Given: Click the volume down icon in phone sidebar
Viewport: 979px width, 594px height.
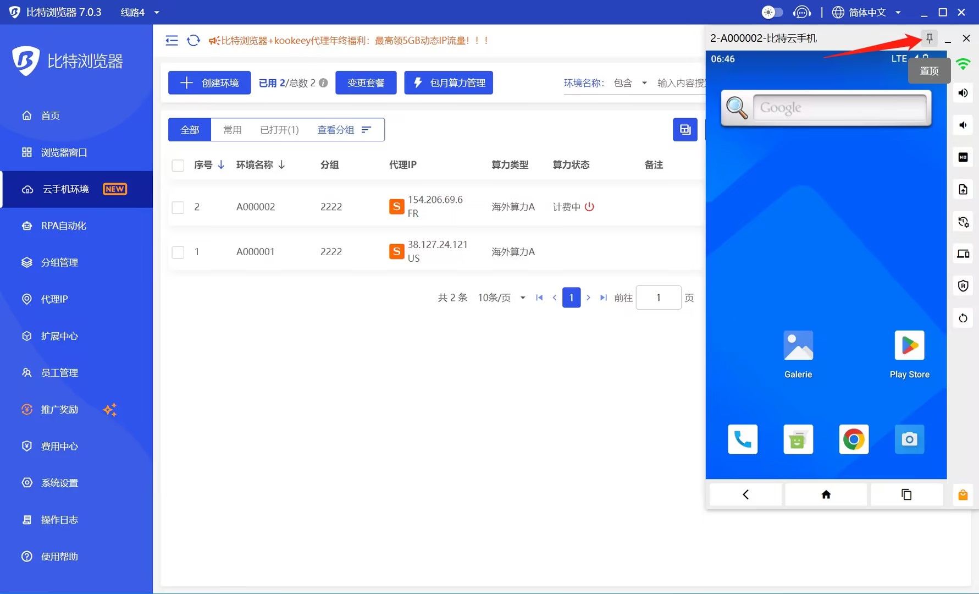Looking at the screenshot, I should pyautogui.click(x=963, y=125).
